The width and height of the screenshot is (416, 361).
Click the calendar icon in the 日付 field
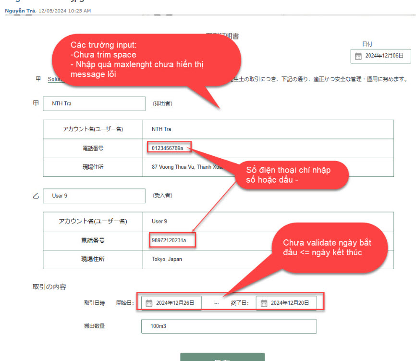358,56
